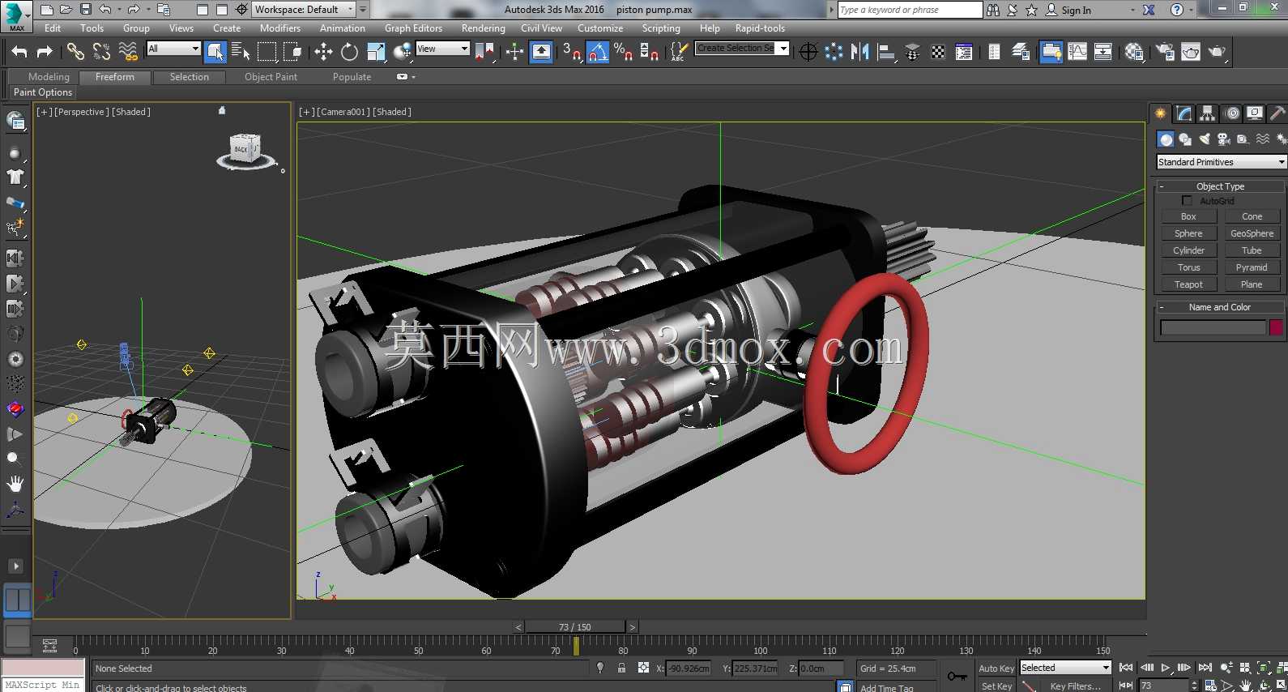Open Select by Name tool
The height and width of the screenshot is (692, 1288).
[241, 52]
